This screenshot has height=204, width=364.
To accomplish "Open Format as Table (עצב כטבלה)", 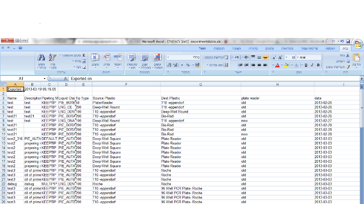I will pyautogui.click(x=144, y=61).
